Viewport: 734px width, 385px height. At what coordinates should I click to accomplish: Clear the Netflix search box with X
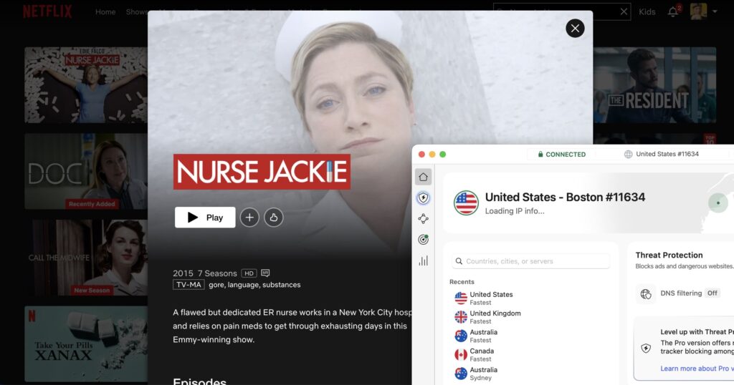624,11
